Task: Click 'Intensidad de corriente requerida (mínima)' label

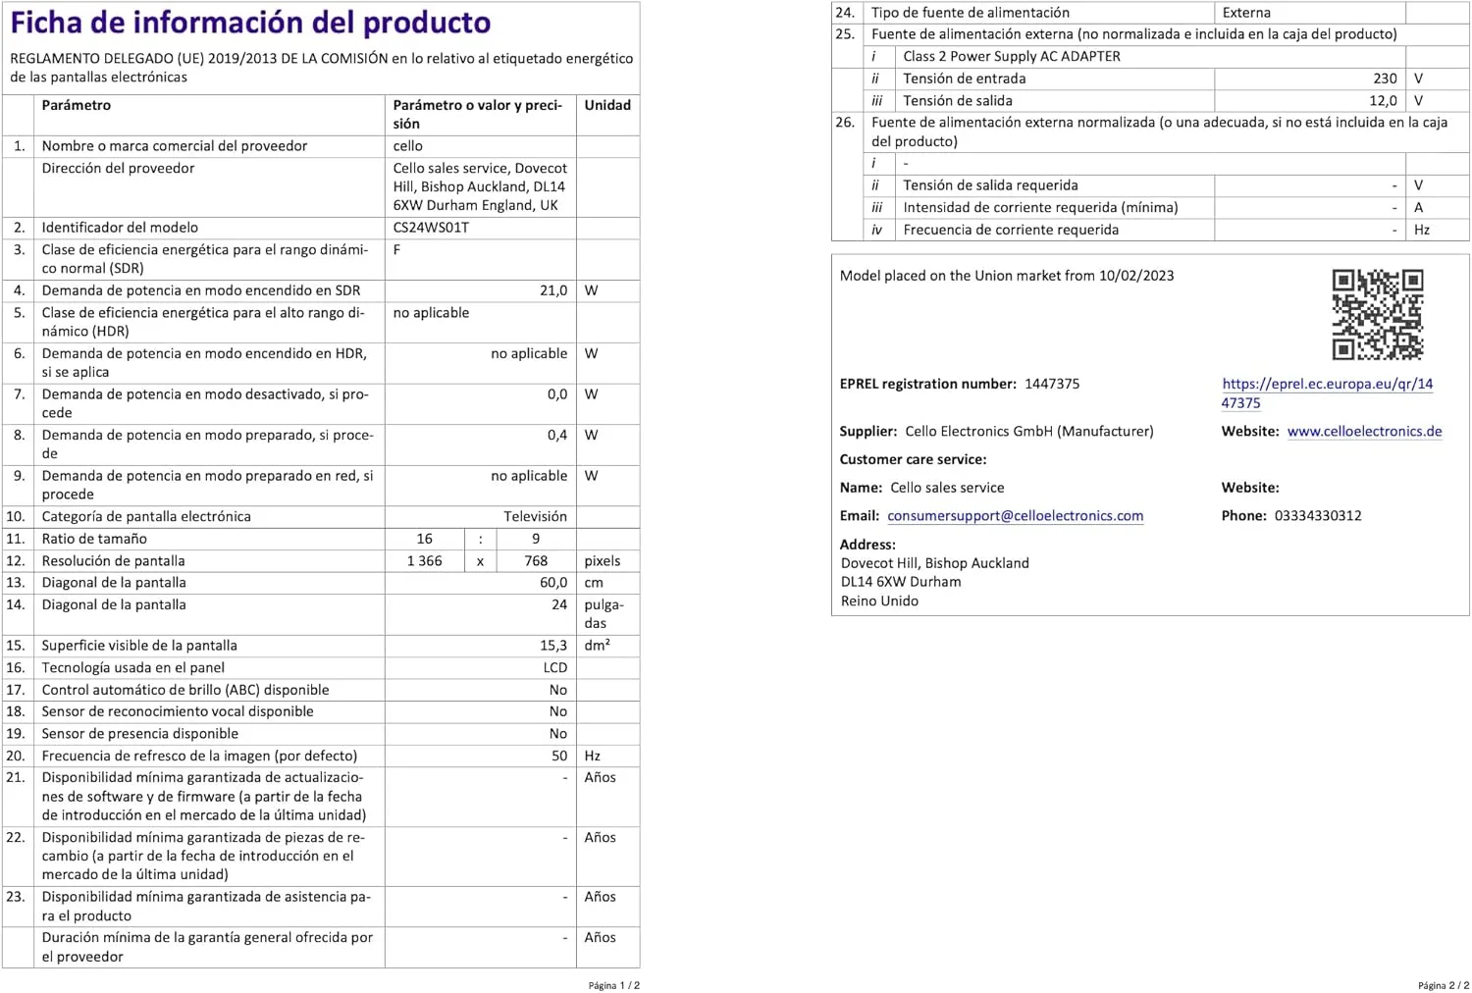Action: coord(1040,208)
